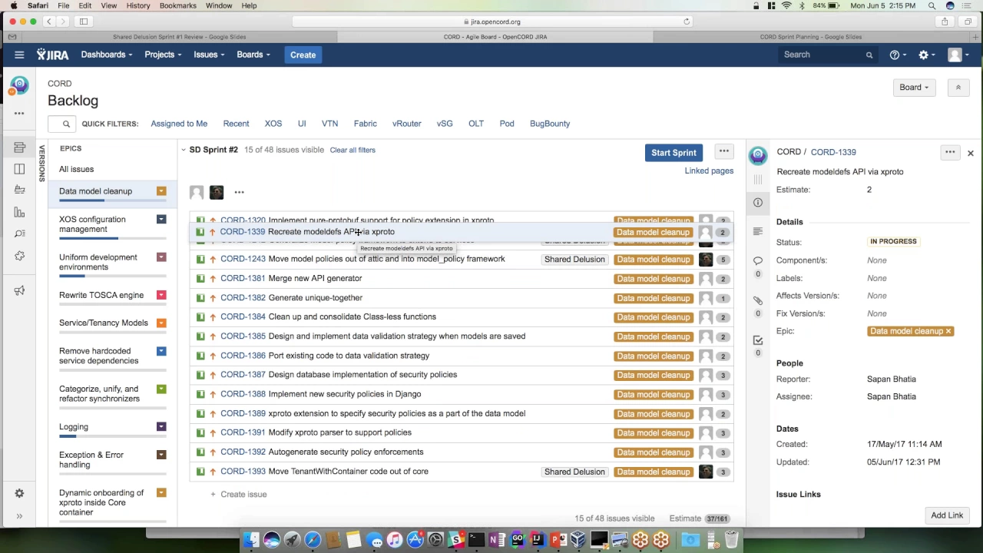
Task: Toggle the Recent quick filter
Action: pos(236,124)
